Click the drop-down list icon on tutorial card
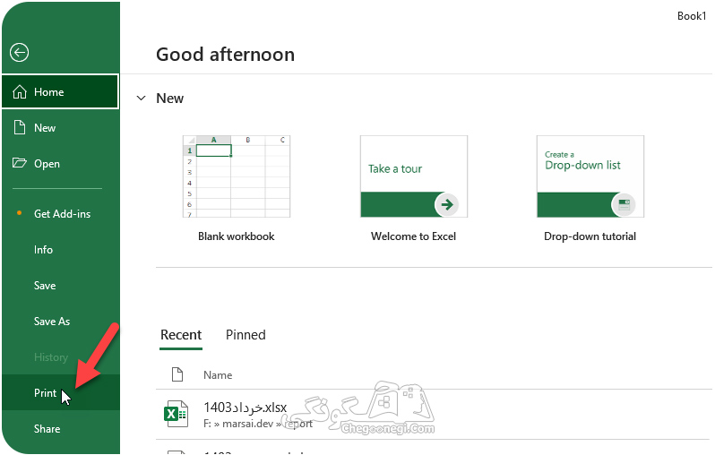 tap(624, 204)
